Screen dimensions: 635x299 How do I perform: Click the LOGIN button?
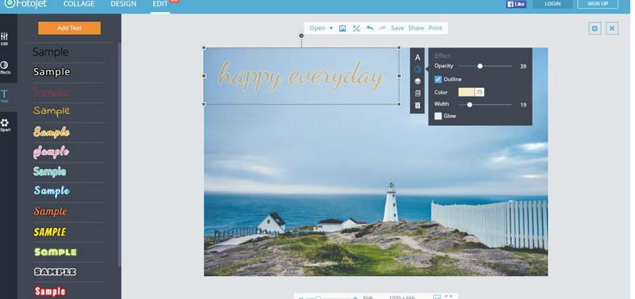click(x=553, y=4)
